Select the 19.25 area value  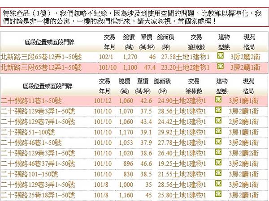[165, 164]
